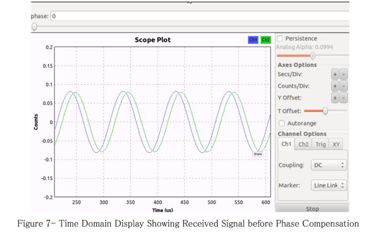Screen dimensions: 374x232
Task: Switch to the Ch1 tab
Action: point(286,144)
